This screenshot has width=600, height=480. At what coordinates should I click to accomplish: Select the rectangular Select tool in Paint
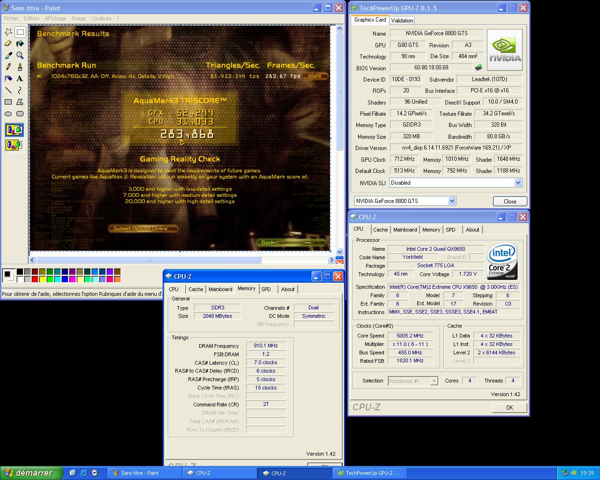(x=20, y=32)
